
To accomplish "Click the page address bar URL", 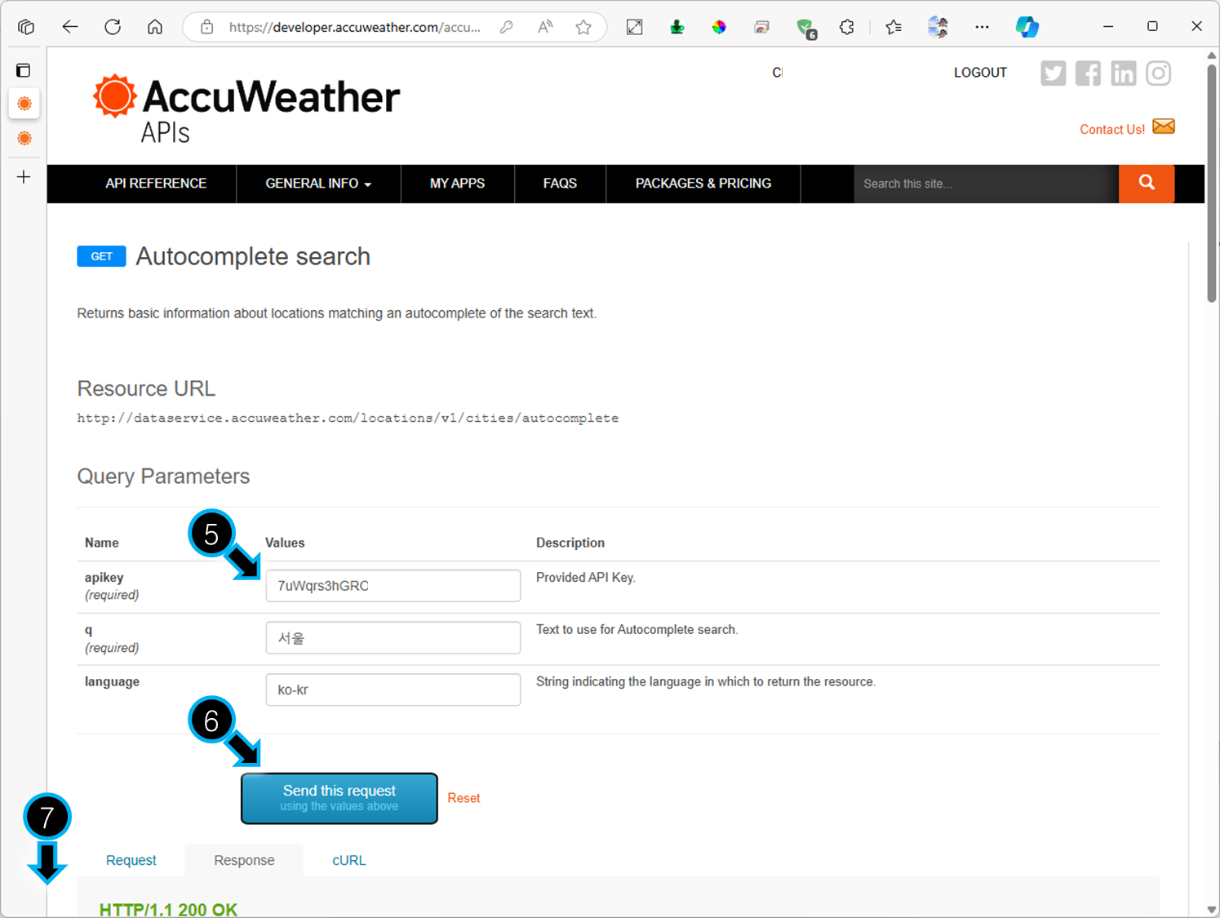I will click(355, 27).
